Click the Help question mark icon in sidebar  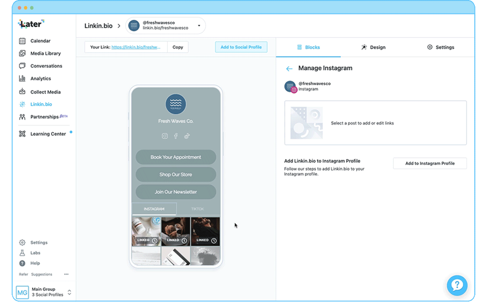(x=22, y=263)
